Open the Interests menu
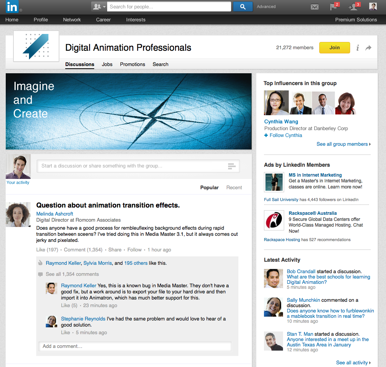 pos(136,20)
